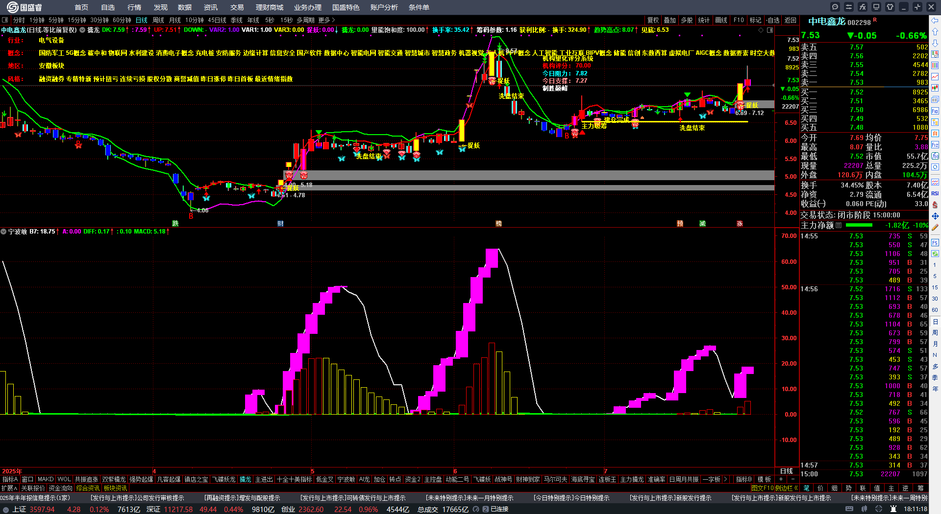Click the + zoom in chart button
This screenshot has width=941, height=514.
pyautogui.click(x=781, y=479)
